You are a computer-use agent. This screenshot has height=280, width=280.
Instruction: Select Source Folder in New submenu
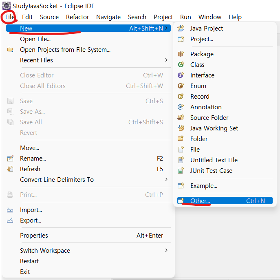(225, 117)
